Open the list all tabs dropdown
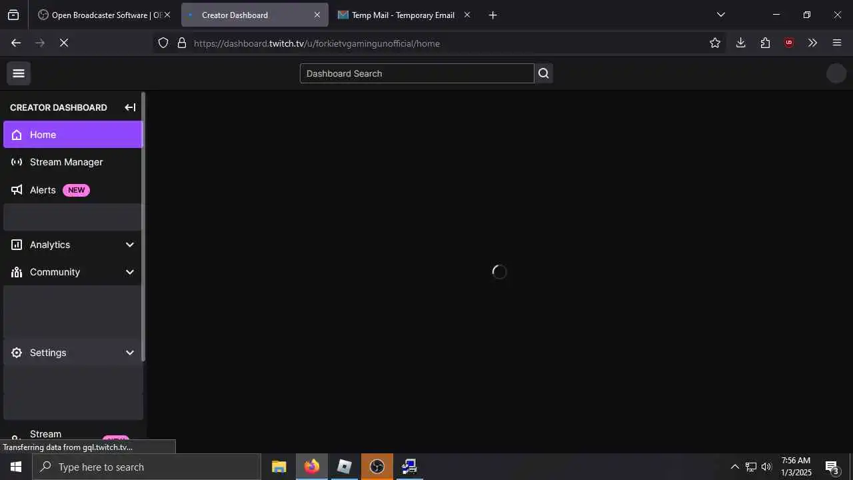Viewport: 853px width, 480px height. pos(720,15)
